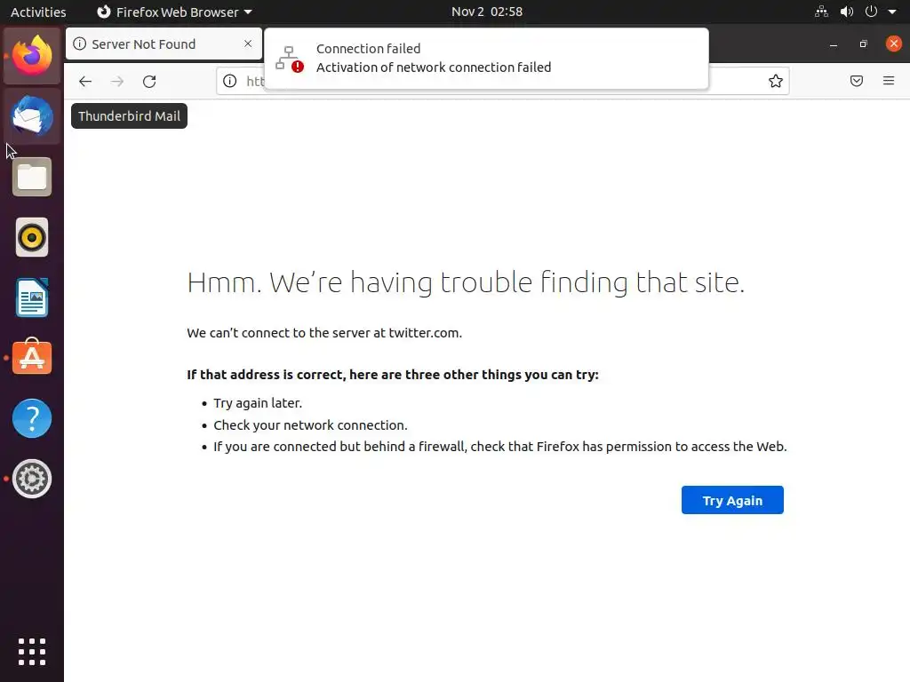Expand the system menu dropdown arrow

pos(892,12)
